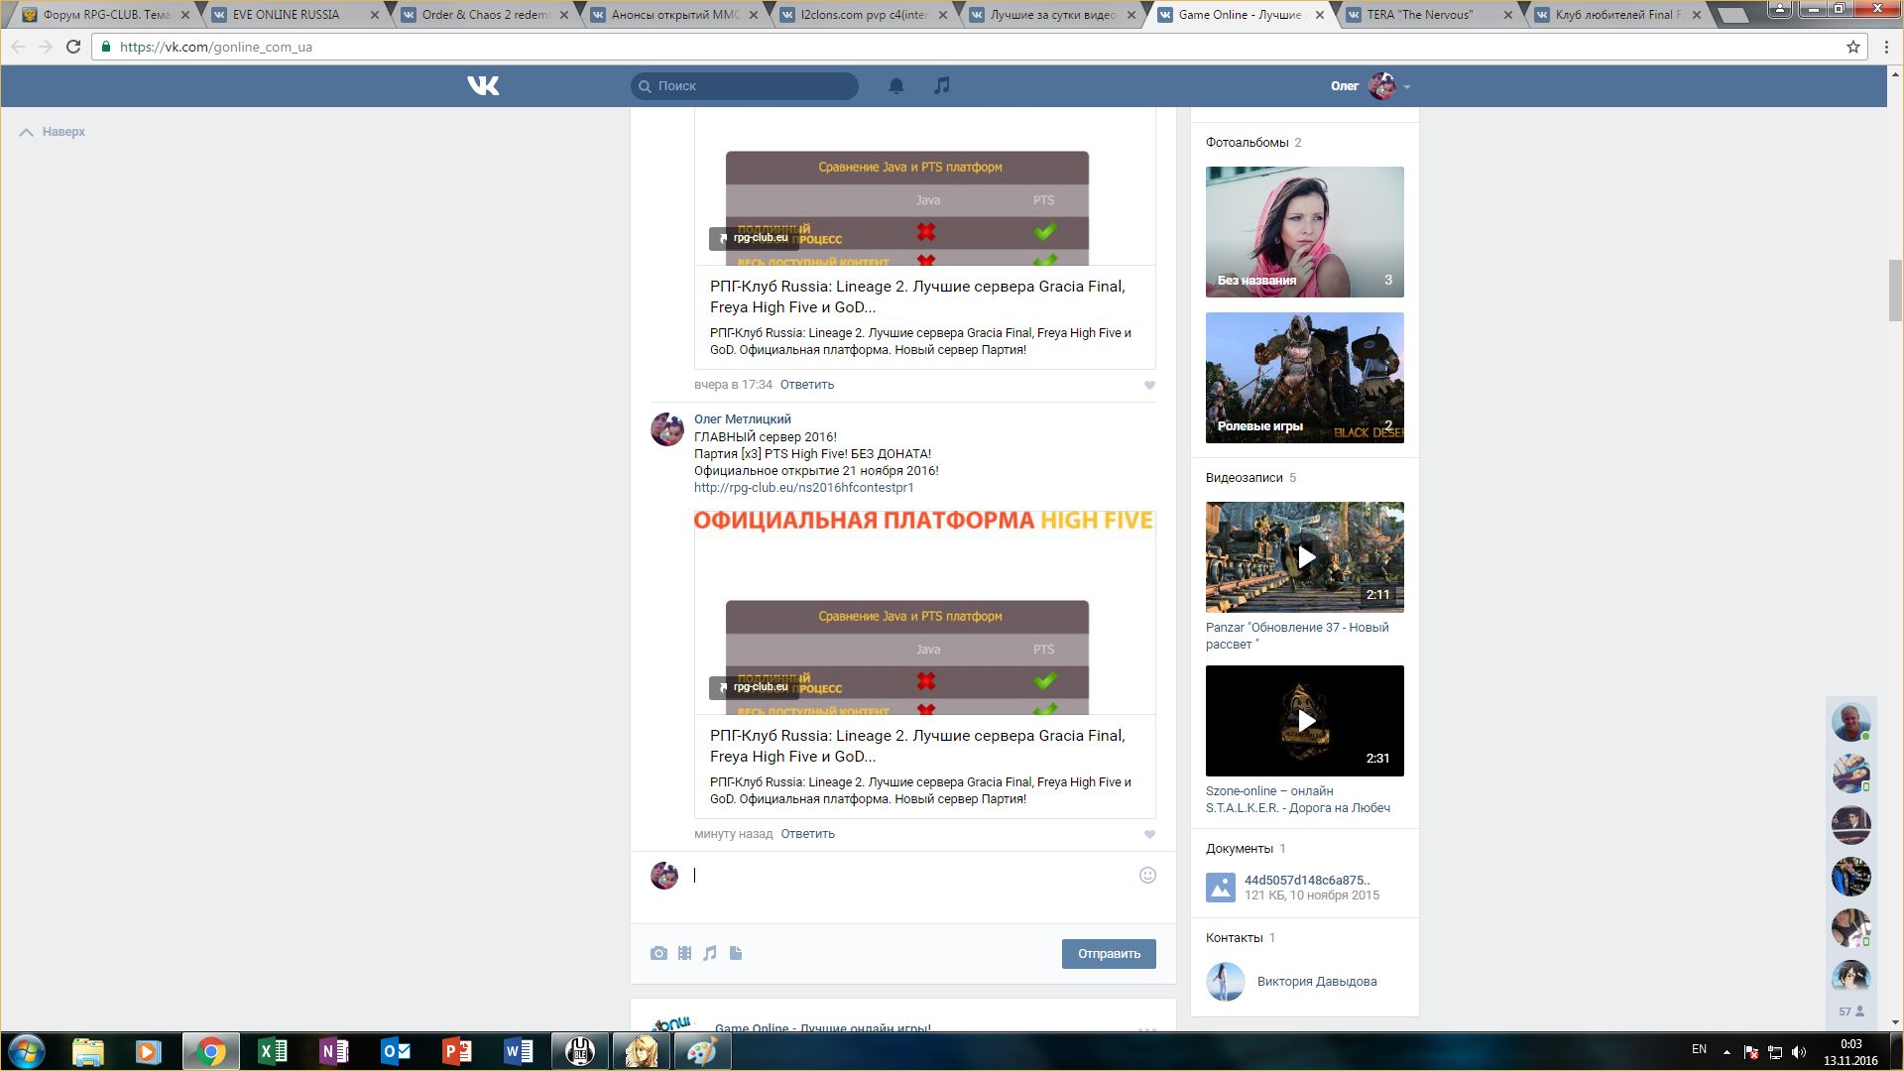The height and width of the screenshot is (1071, 1904).
Task: Open the emoji smiley picker
Action: 1147,875
